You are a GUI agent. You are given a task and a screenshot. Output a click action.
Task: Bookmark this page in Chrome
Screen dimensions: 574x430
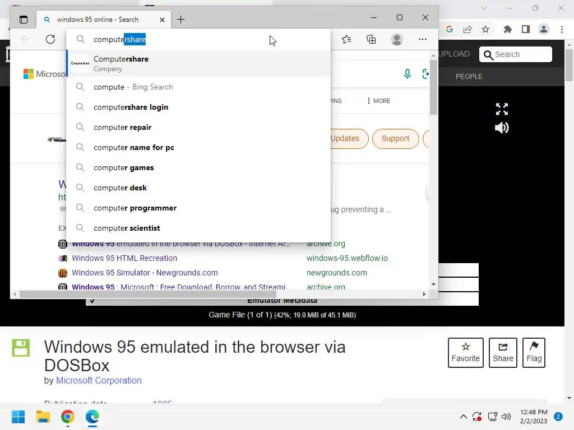pos(485,29)
